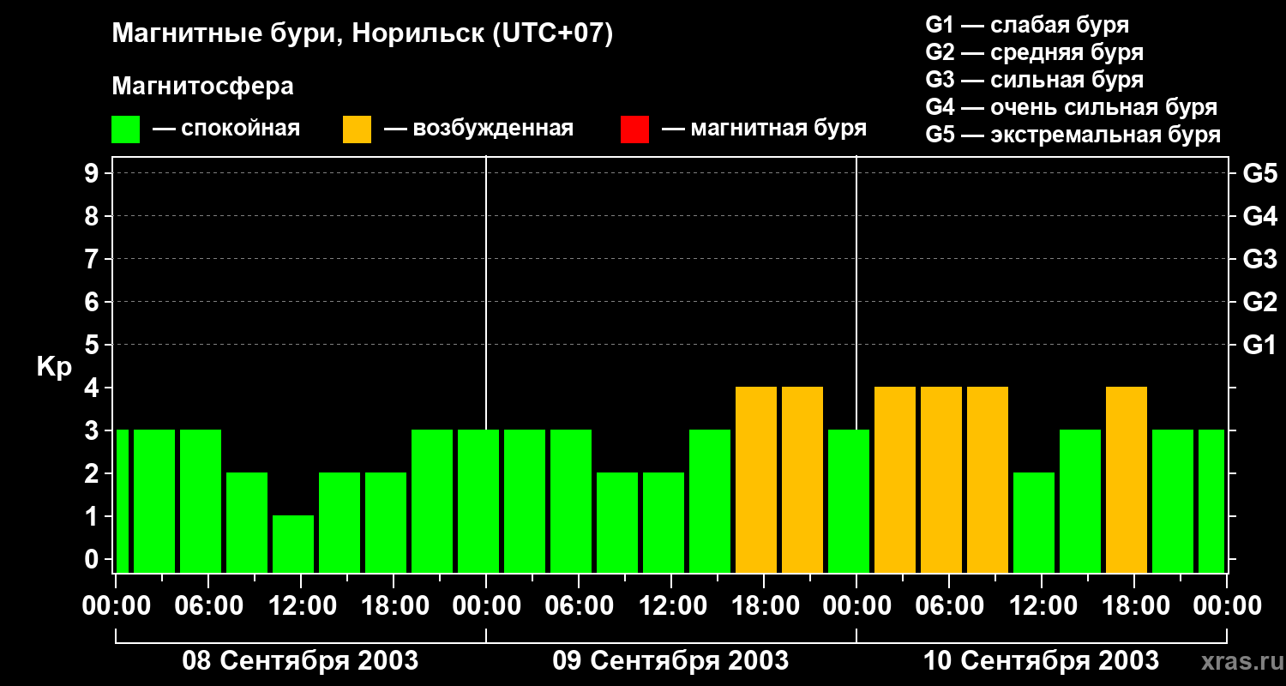Click the '09 Сентября 2003' date label
Image resolution: width=1286 pixels, height=686 pixels.
pos(670,660)
